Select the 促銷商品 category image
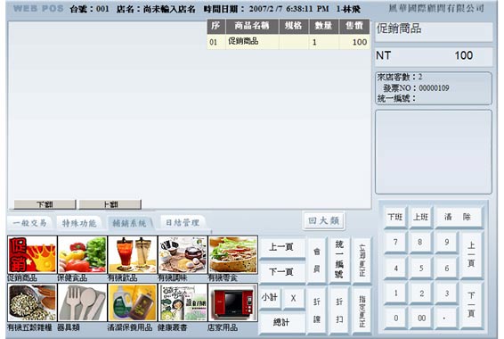The width and height of the screenshot is (504, 339). [x=32, y=254]
